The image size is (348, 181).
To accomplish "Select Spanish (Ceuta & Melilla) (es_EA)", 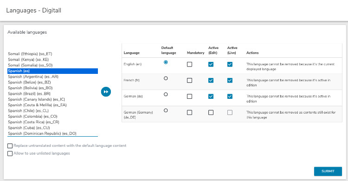I will click(52, 105).
